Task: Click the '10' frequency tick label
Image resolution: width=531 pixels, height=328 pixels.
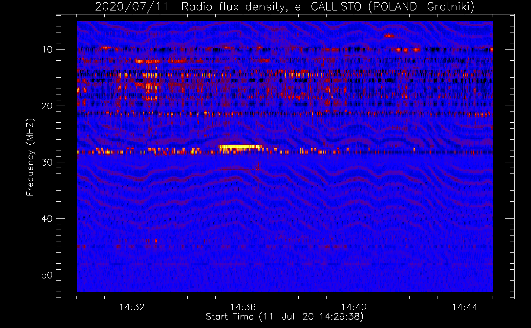Action: (47, 50)
